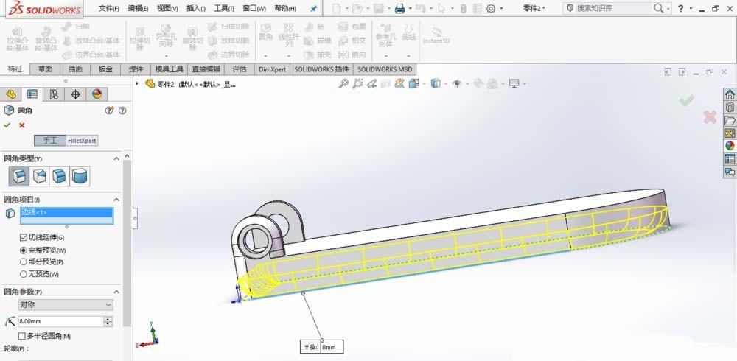Open the Design Library icon in task pane

pos(730,107)
